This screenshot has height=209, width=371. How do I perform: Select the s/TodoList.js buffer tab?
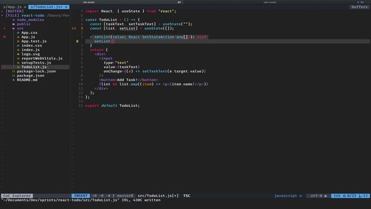pos(49,7)
